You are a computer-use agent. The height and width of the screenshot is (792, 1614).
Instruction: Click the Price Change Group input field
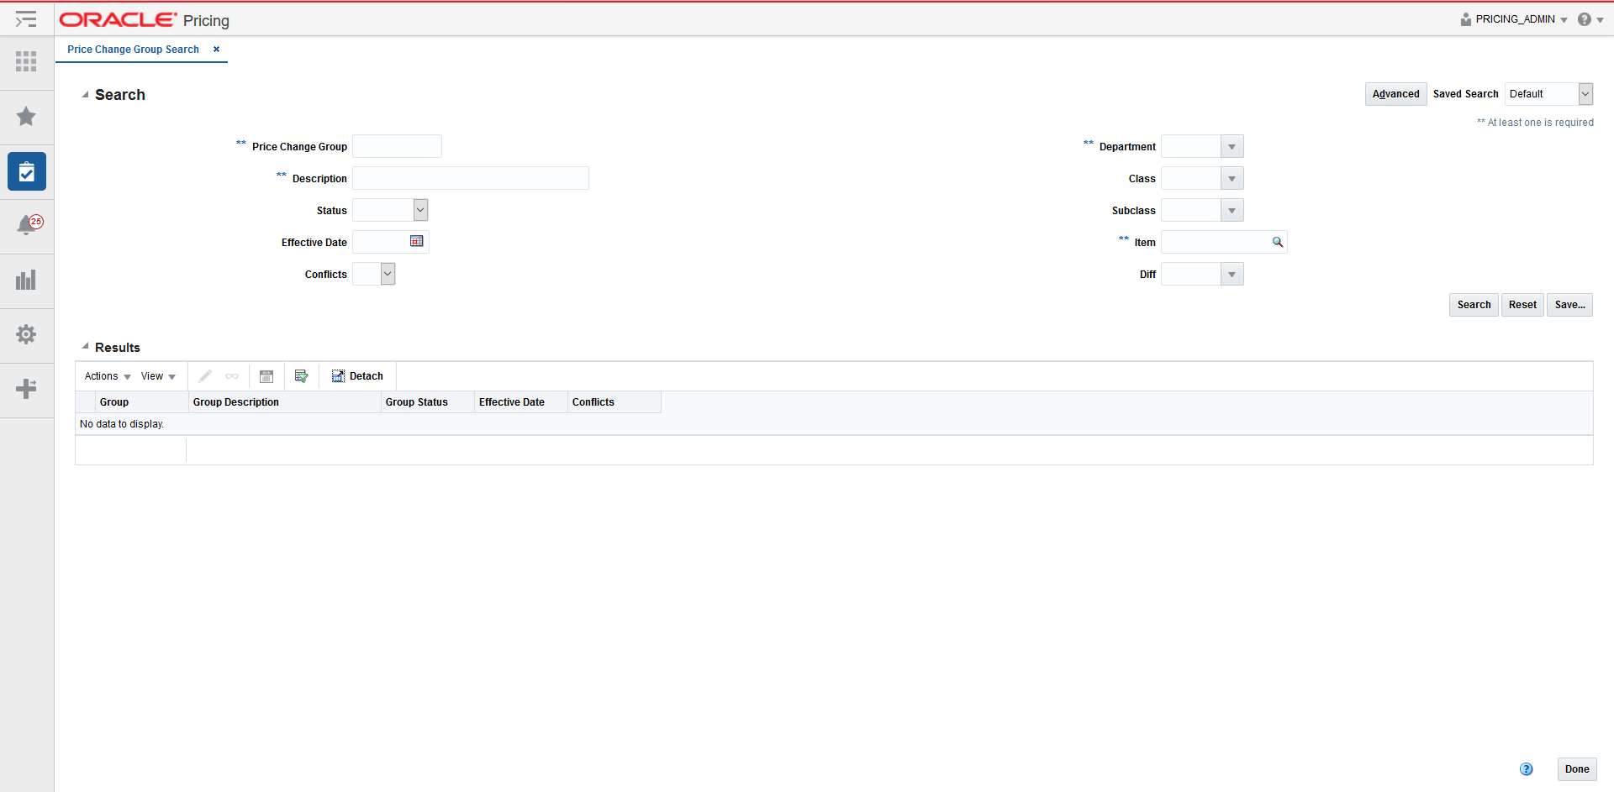396,145
